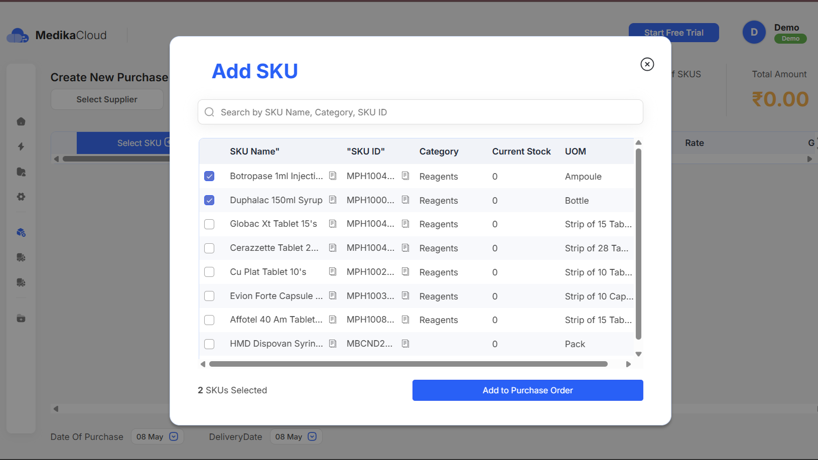Click Add to Purchase Order
This screenshot has width=818, height=460.
[527, 390]
